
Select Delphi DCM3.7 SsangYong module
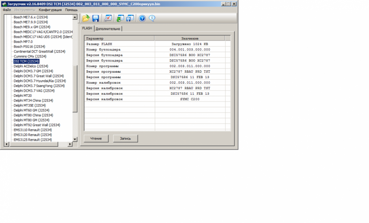pos(39,86)
